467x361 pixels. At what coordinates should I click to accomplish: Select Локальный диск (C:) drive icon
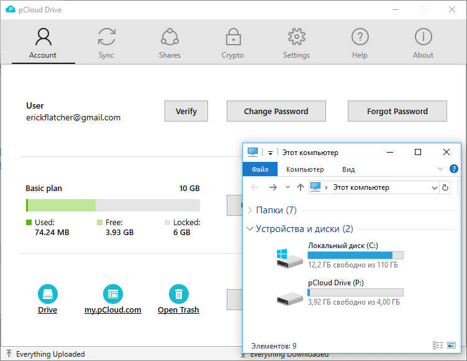coord(289,259)
